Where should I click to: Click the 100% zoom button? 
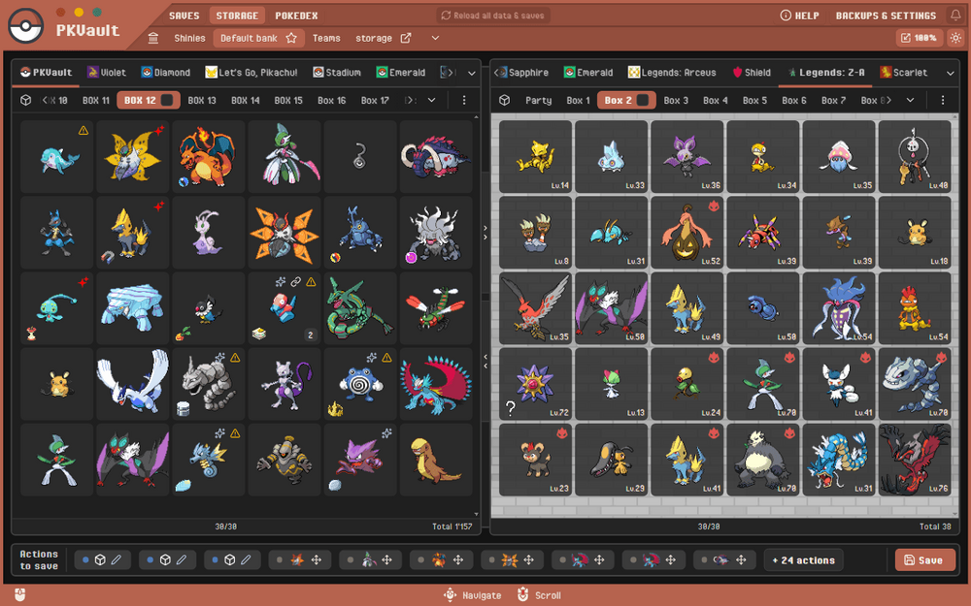point(919,39)
